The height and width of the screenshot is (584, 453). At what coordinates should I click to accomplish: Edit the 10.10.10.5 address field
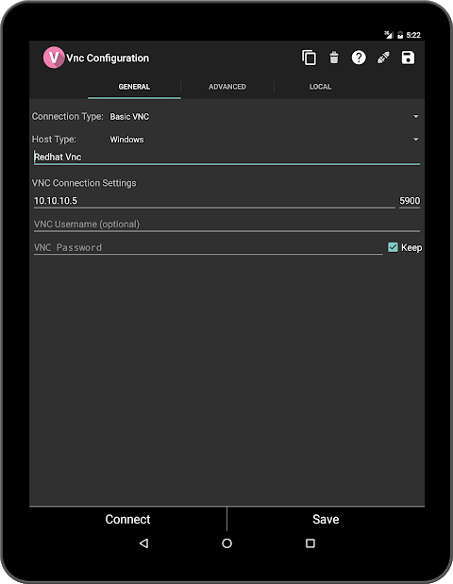pyautogui.click(x=214, y=201)
